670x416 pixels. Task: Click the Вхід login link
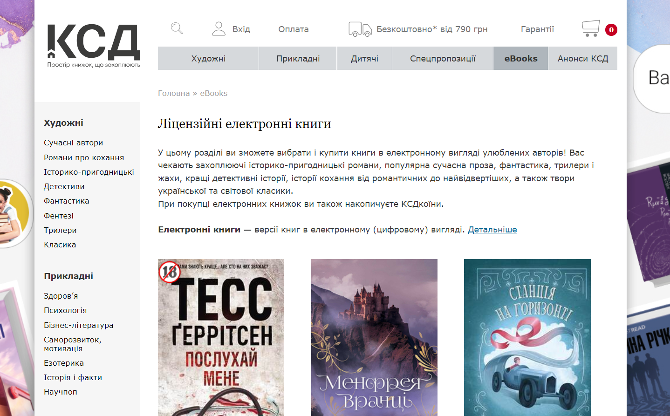coord(241,29)
